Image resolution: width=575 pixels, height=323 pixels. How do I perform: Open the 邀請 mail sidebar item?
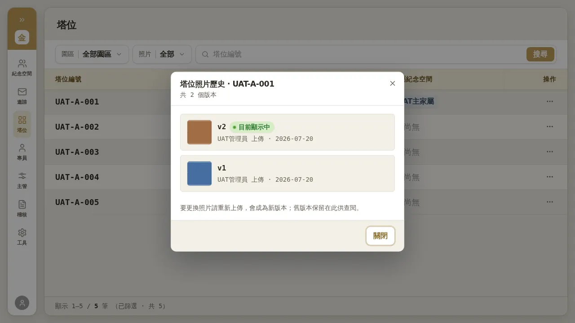(x=22, y=96)
